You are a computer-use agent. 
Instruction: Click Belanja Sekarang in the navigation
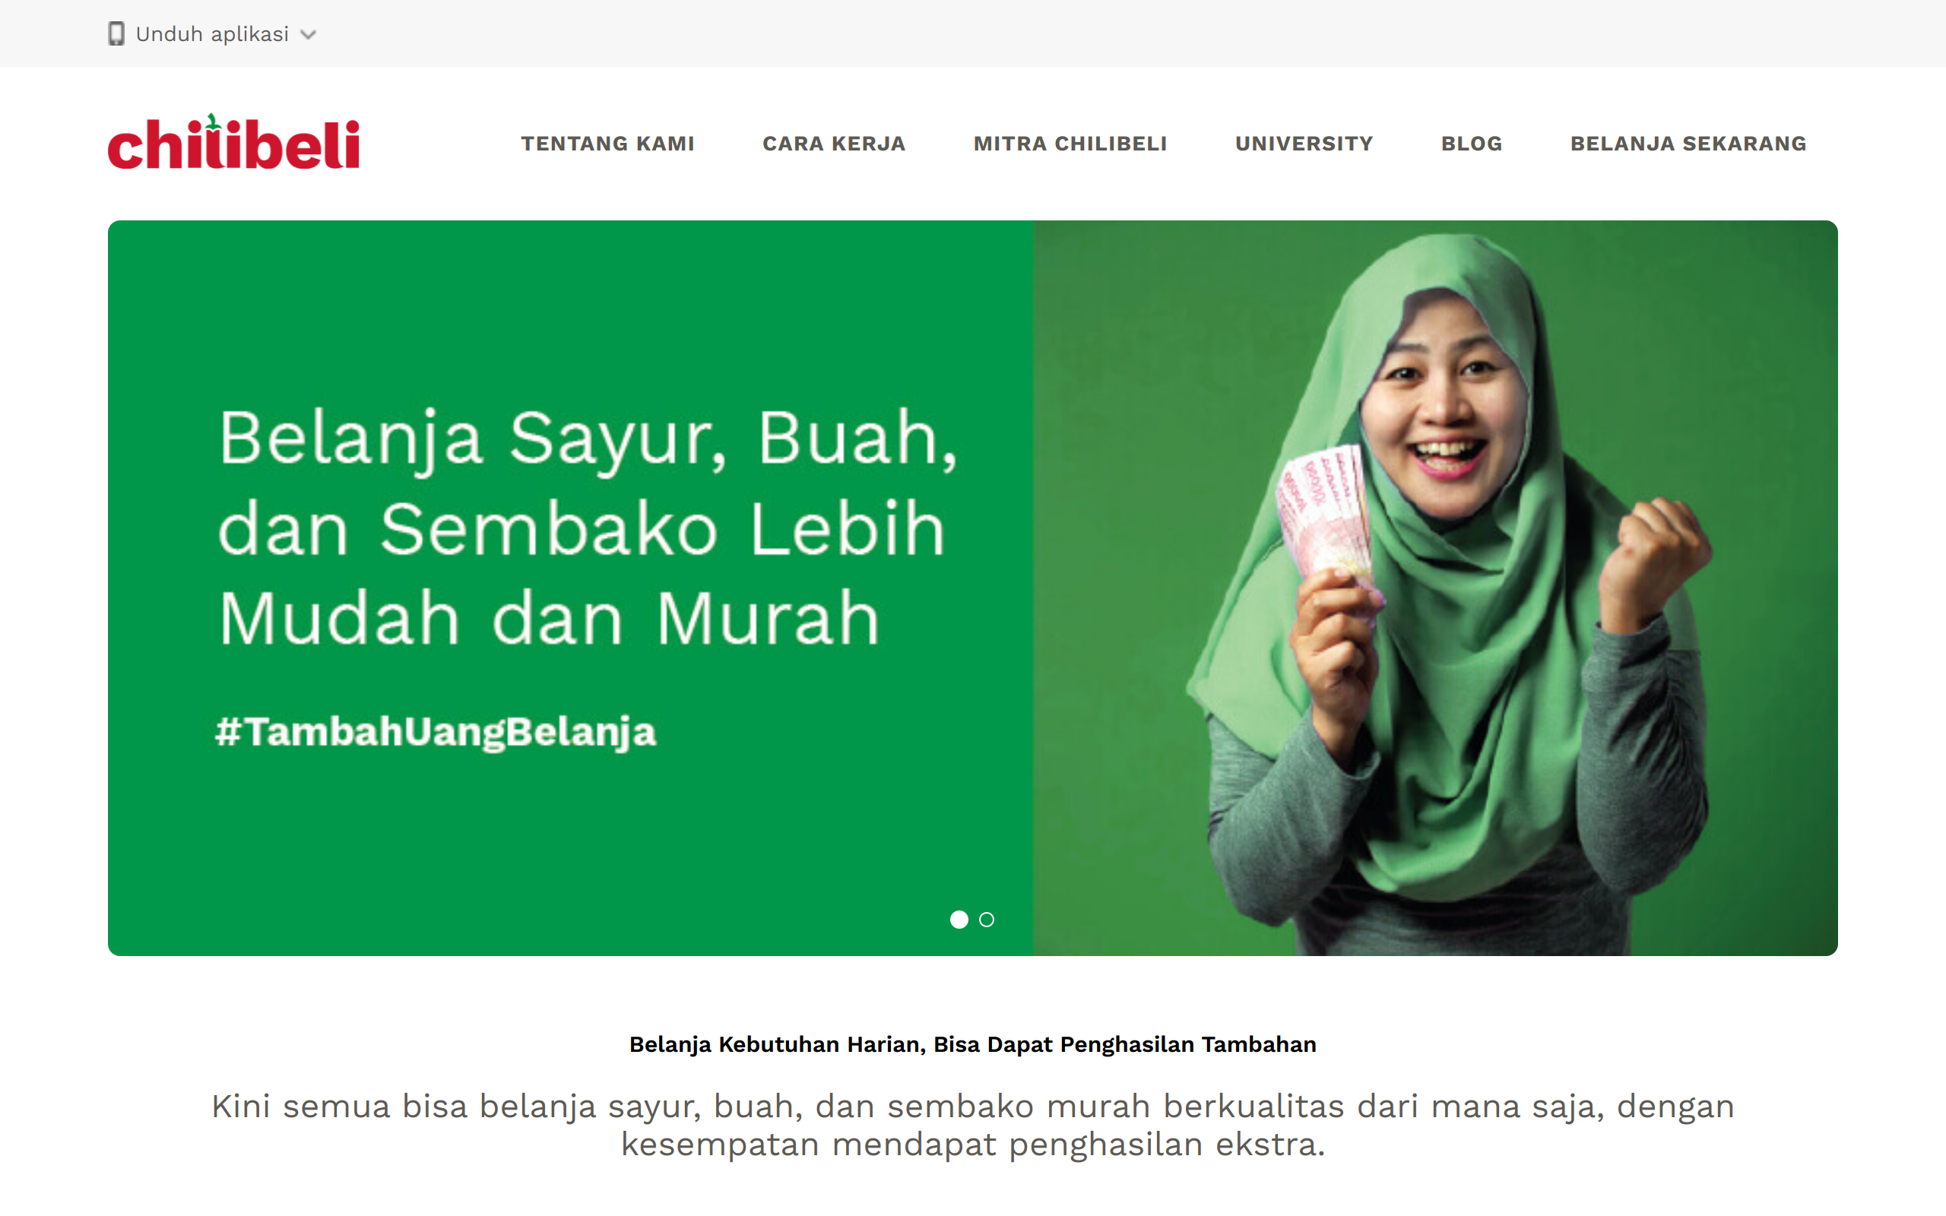click(x=1688, y=143)
